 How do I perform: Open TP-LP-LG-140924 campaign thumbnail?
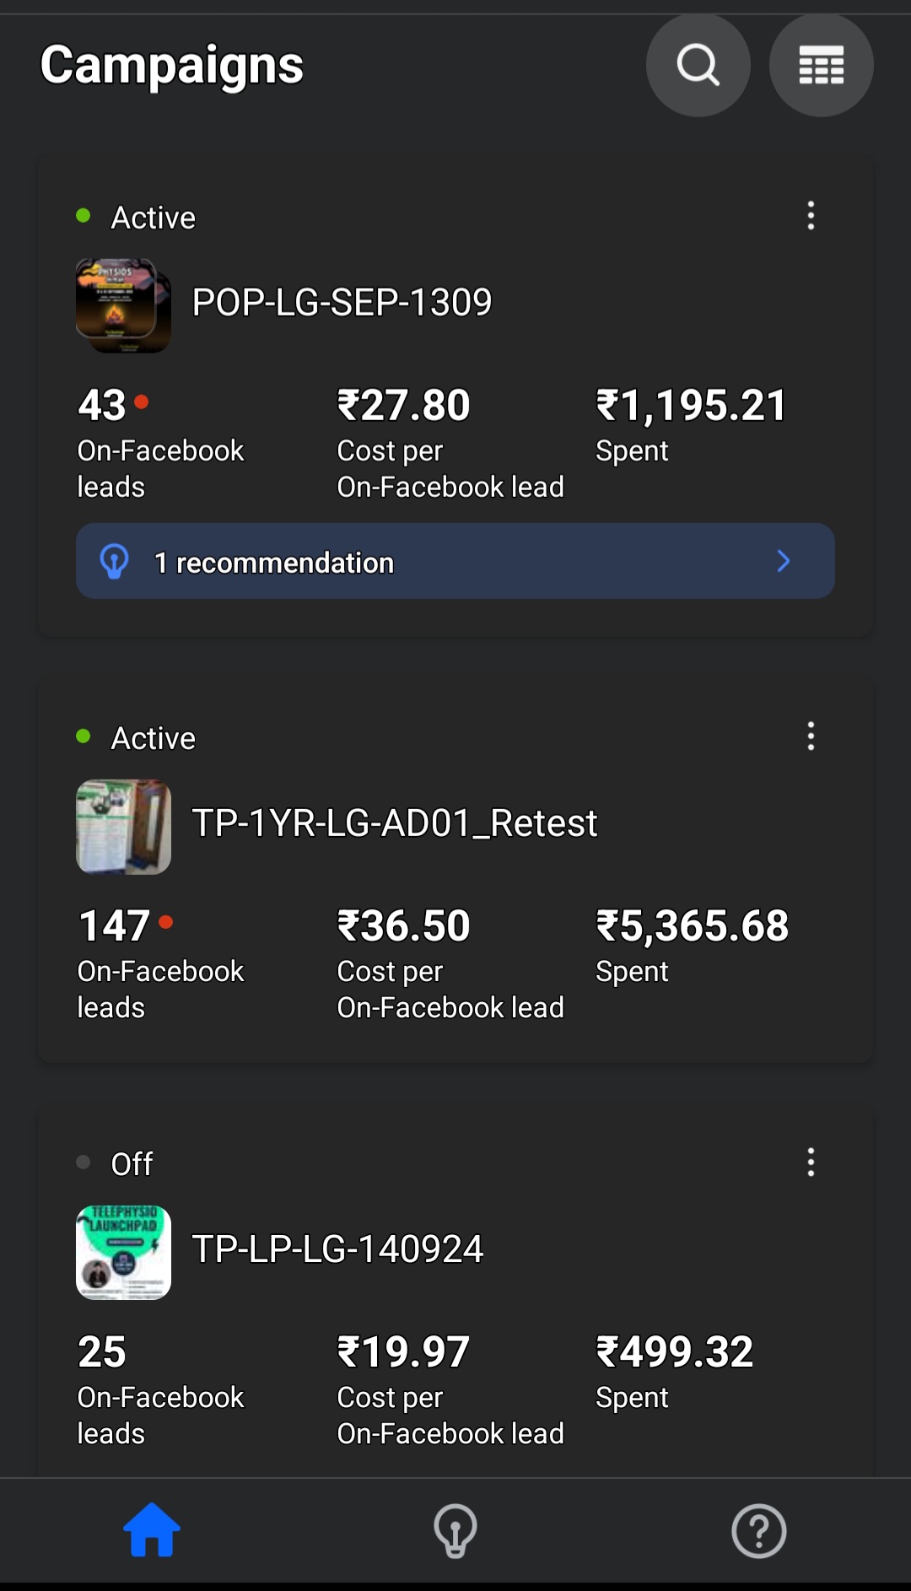click(x=123, y=1253)
